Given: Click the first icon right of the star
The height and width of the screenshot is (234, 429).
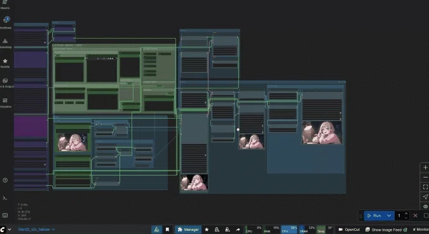Looking at the screenshot, I should tap(217, 230).
